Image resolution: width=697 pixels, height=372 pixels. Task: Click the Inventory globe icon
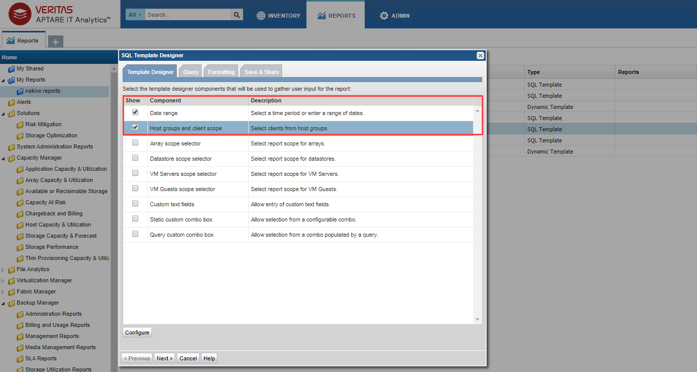261,16
